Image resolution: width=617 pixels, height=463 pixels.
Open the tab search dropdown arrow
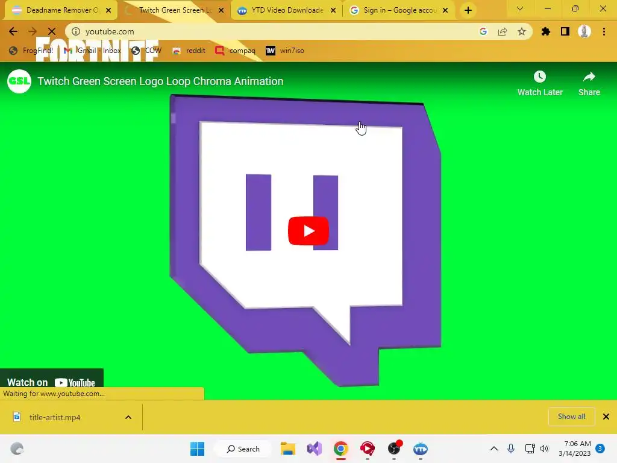520,8
